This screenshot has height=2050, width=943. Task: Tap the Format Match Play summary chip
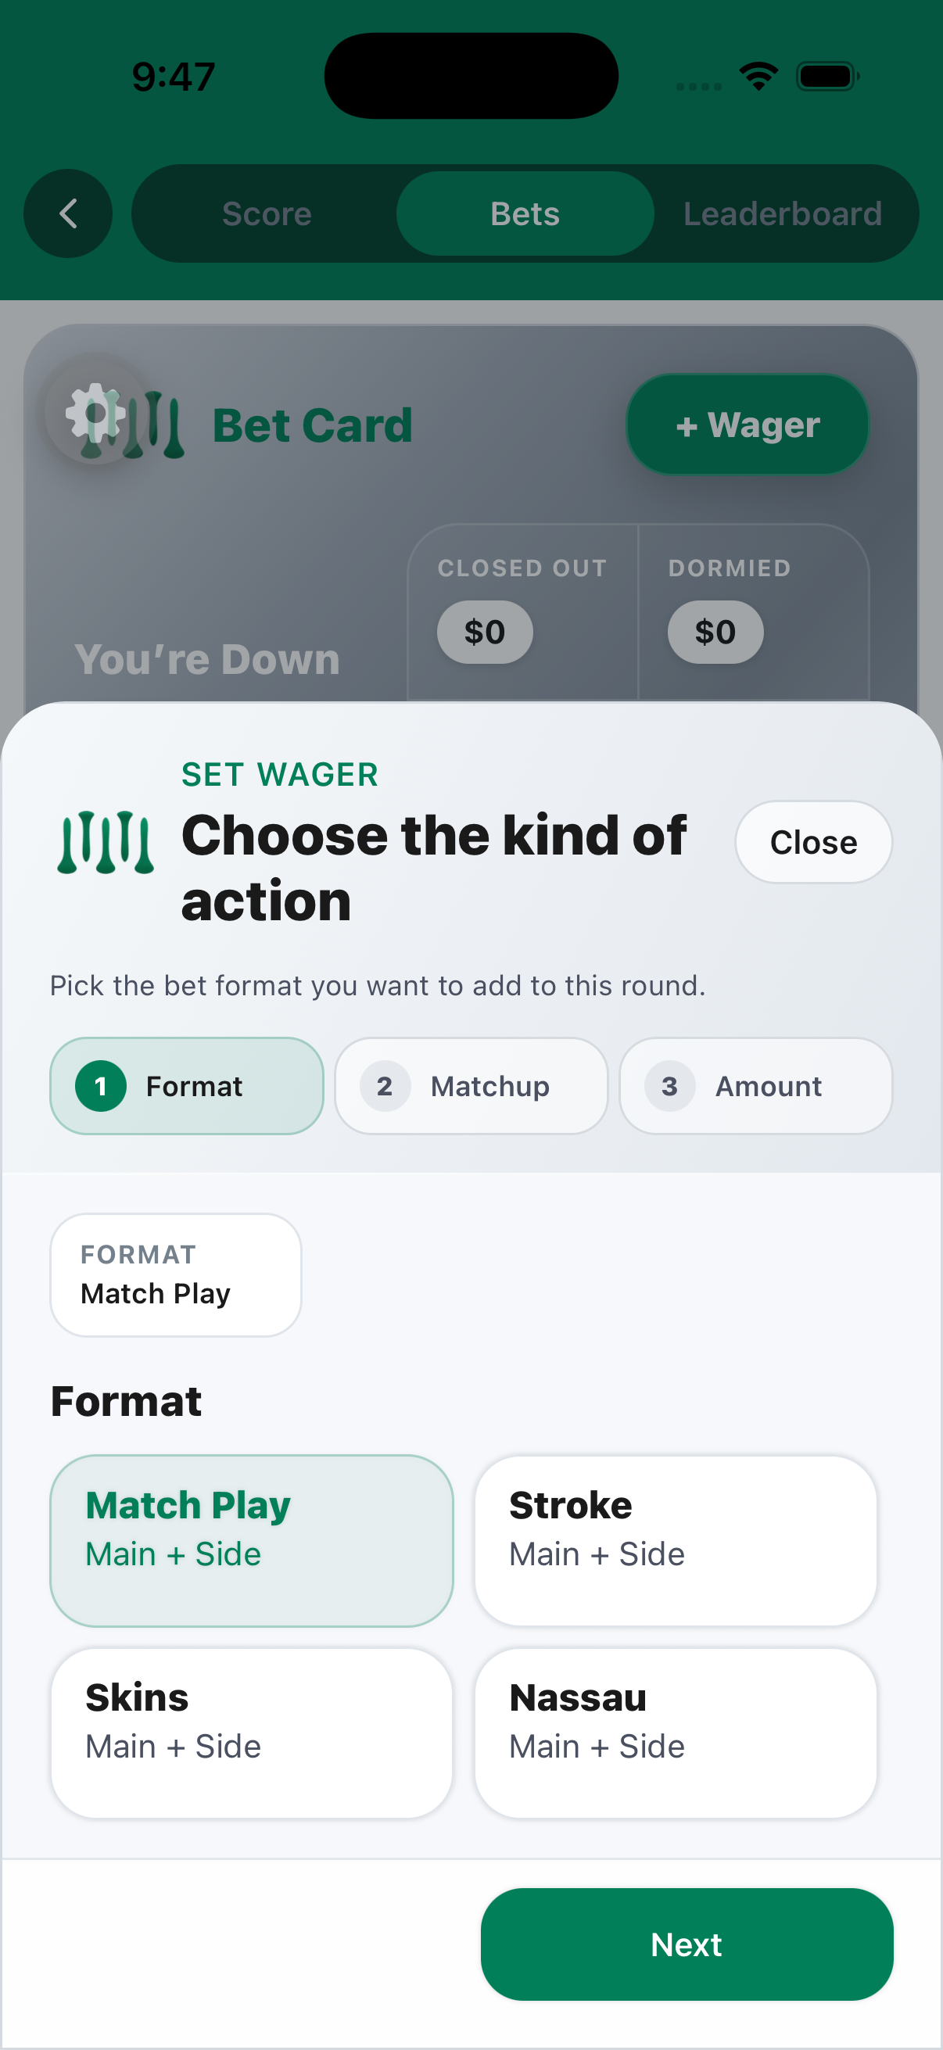pyautogui.click(x=176, y=1275)
